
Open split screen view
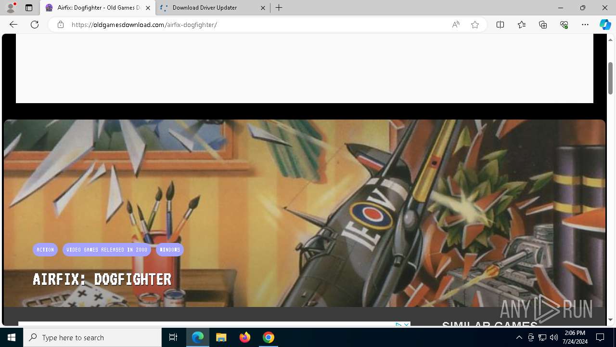(500, 25)
